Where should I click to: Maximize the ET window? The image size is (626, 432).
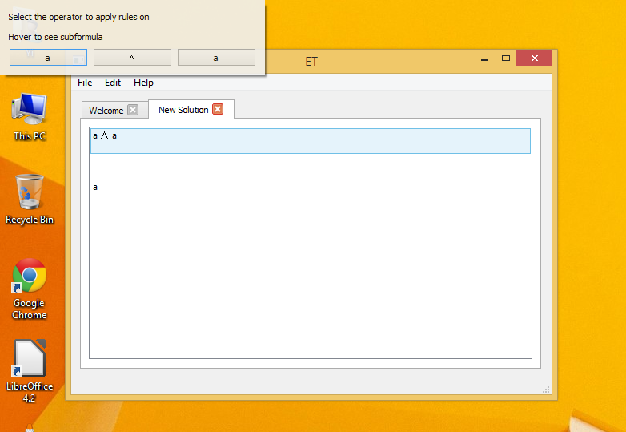pyautogui.click(x=505, y=59)
